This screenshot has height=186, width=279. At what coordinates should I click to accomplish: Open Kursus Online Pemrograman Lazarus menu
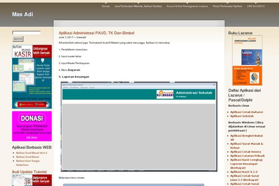pyautogui.click(x=187, y=6)
